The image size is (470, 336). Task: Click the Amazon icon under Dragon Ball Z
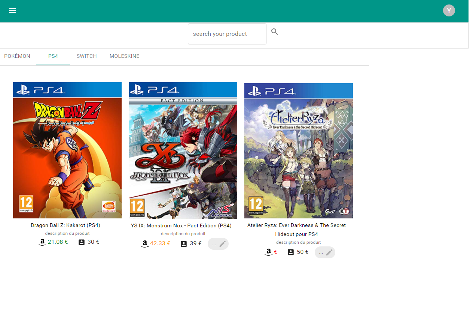(42, 242)
